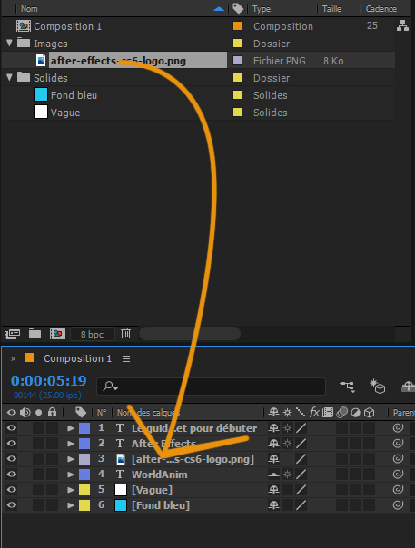The height and width of the screenshot is (548, 415).
Task: Hide layer 2 After Effects text
Action: [12, 443]
